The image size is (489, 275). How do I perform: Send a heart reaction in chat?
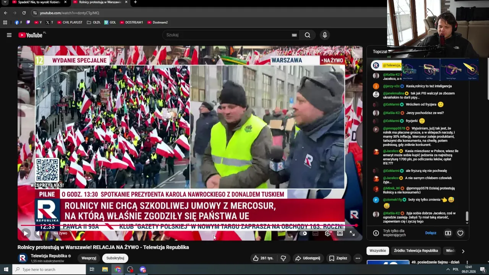click(x=460, y=233)
